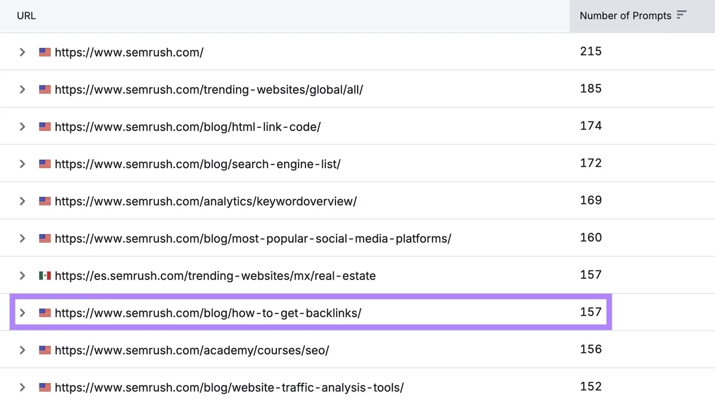Click the US flag on html-link-code row

(x=45, y=126)
